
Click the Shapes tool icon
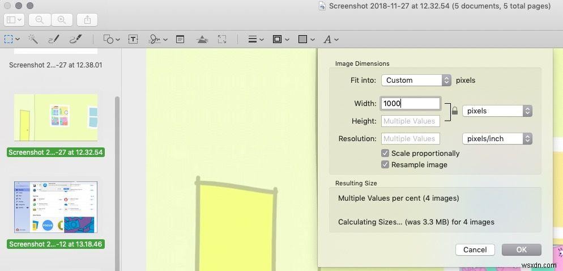(x=108, y=39)
